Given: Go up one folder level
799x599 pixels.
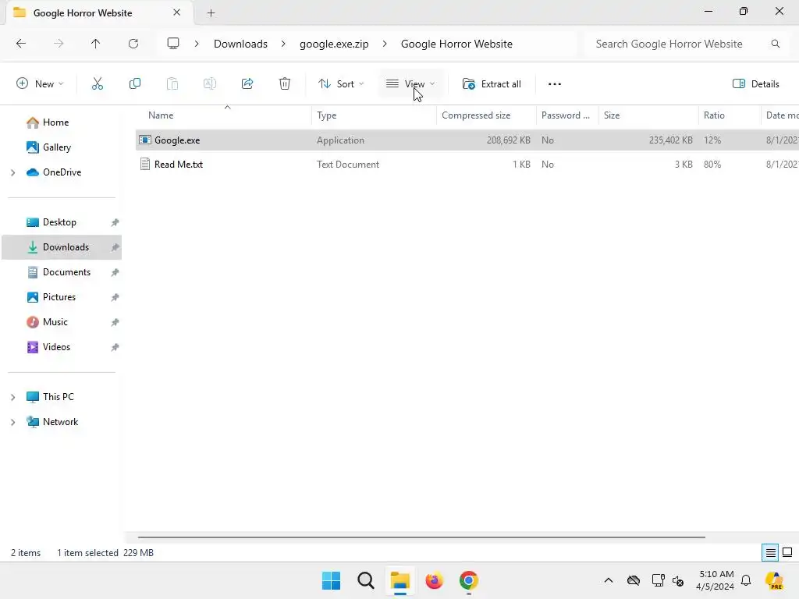Looking at the screenshot, I should (x=95, y=44).
